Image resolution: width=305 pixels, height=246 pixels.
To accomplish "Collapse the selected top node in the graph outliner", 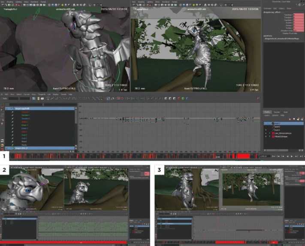I will (12, 108).
